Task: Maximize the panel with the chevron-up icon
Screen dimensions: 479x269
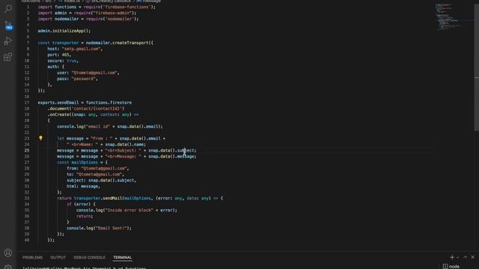Action: click(x=466, y=257)
